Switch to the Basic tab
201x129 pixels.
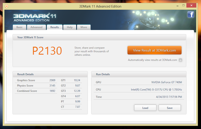tap(19, 27)
